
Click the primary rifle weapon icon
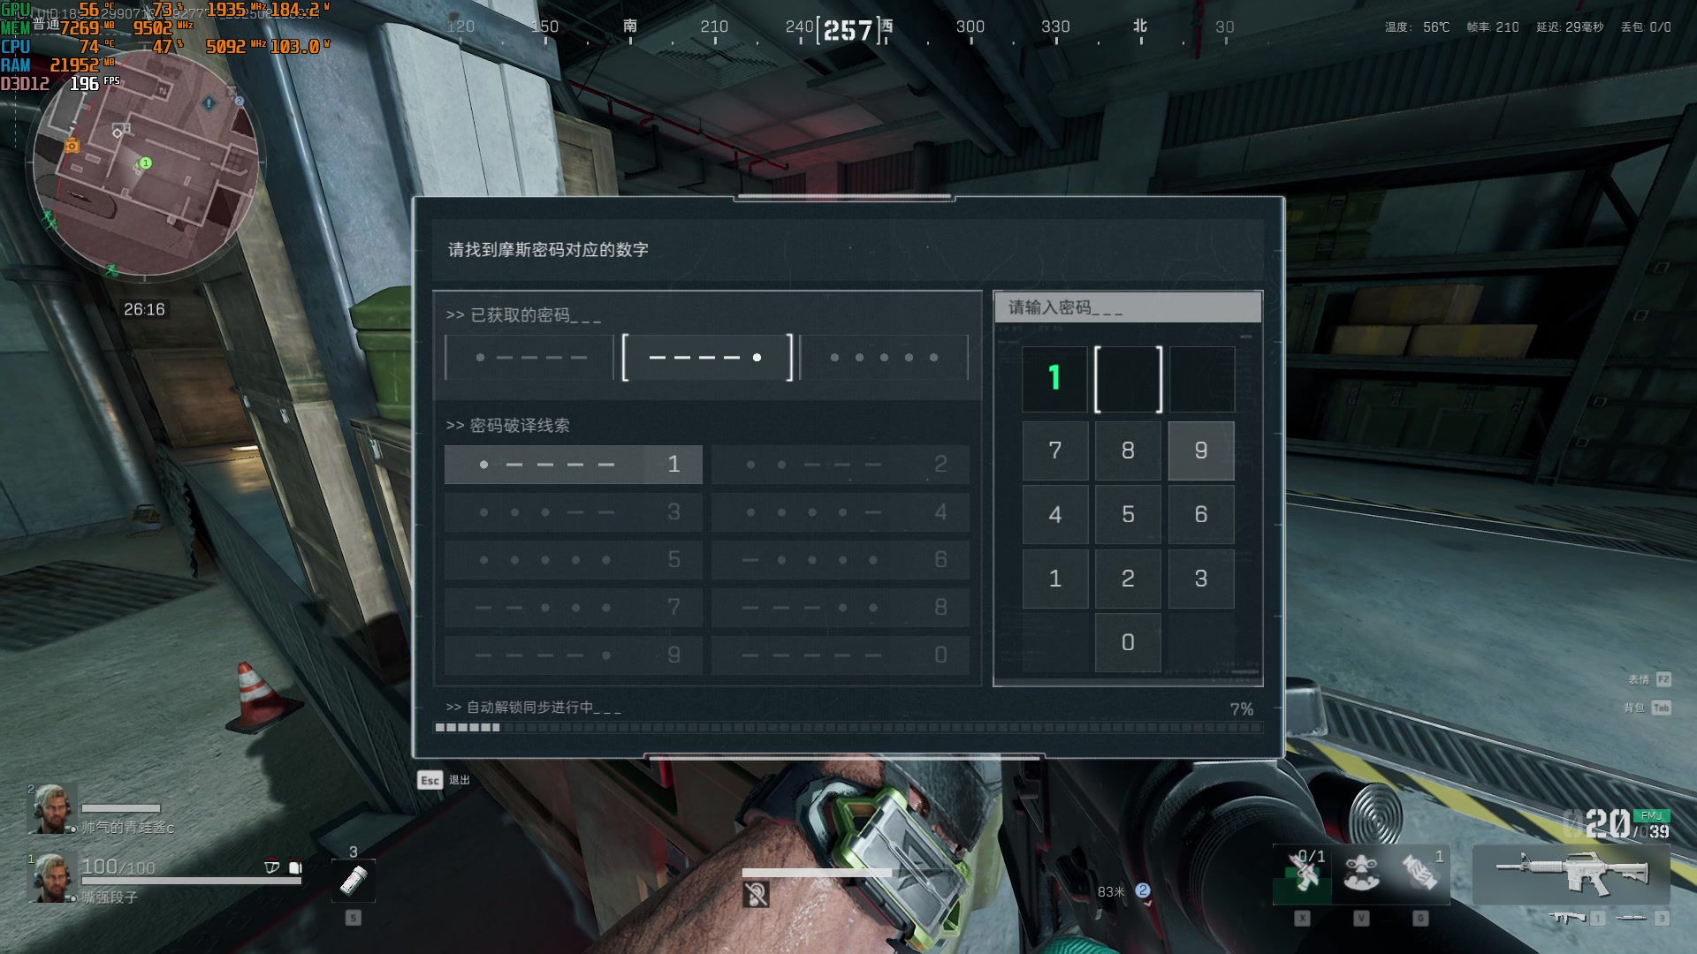1571,873
